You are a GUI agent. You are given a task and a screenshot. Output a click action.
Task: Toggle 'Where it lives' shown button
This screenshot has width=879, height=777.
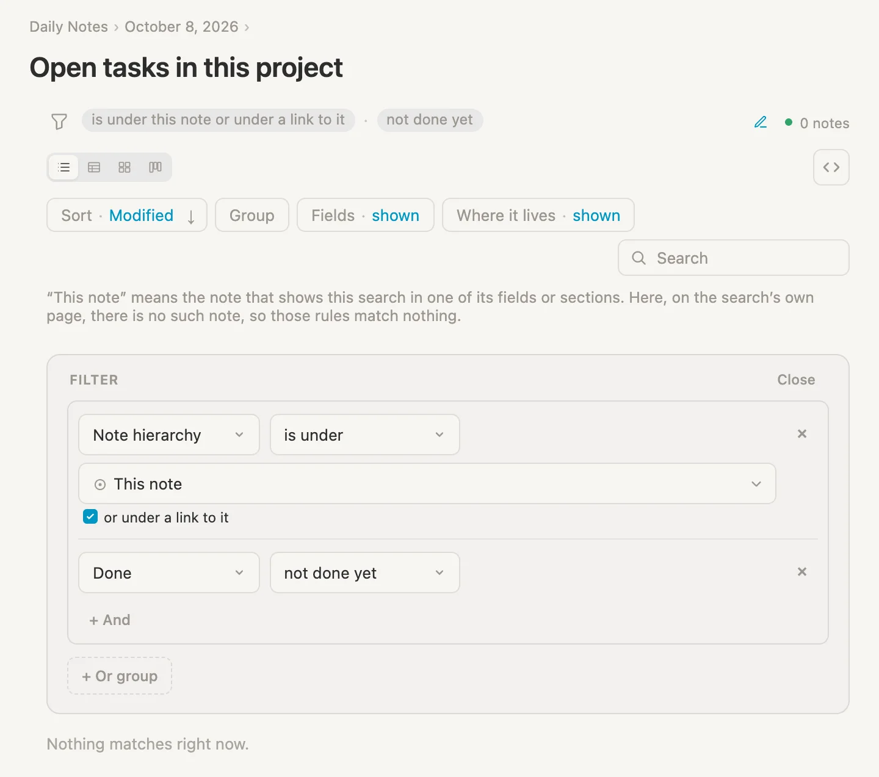tap(538, 215)
